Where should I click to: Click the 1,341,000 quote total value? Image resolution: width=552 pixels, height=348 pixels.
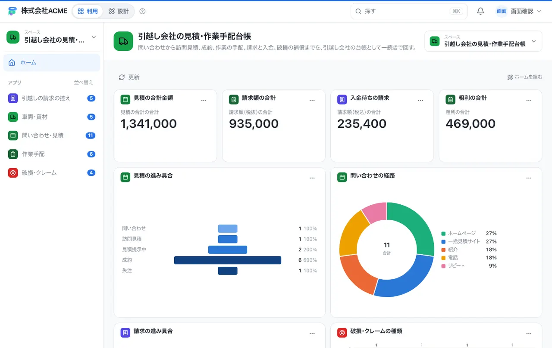[149, 124]
